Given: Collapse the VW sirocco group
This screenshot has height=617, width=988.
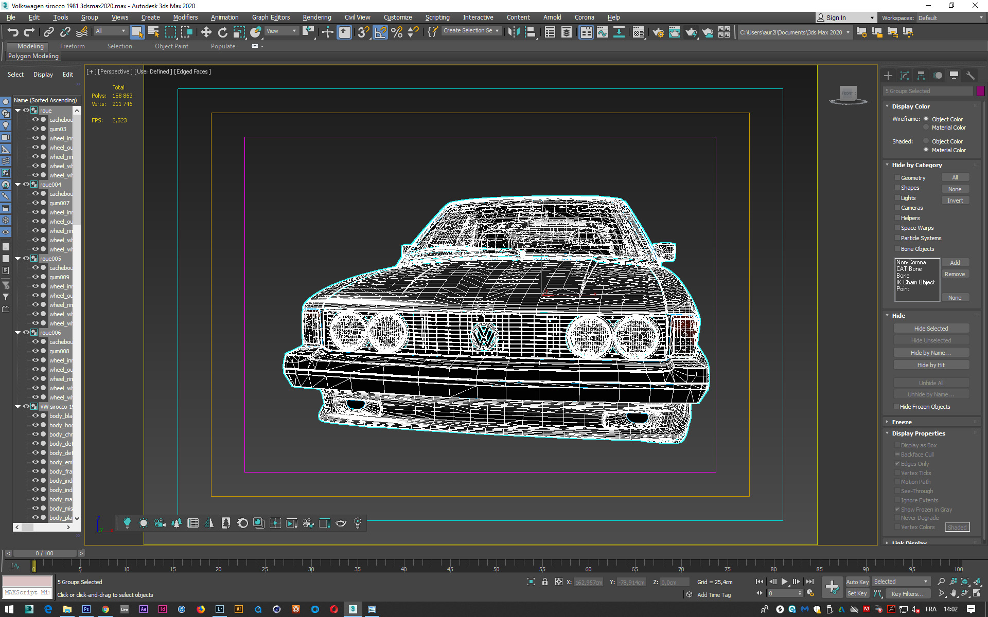Looking at the screenshot, I should coord(18,407).
